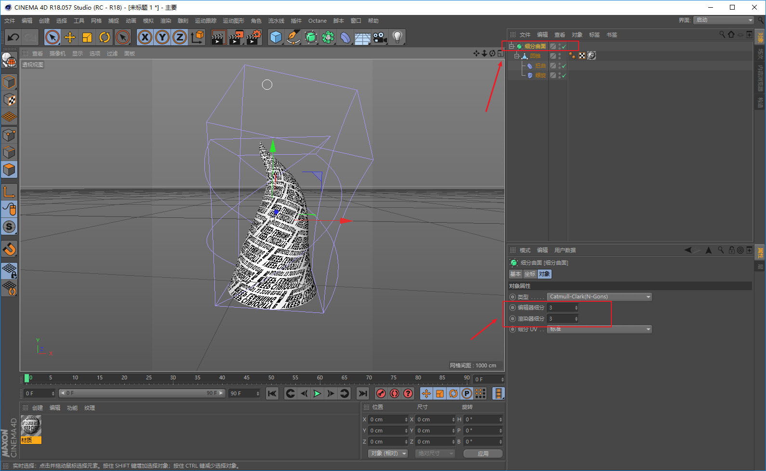Screen dimensions: 766x471
Task: Click the 应用 apply button
Action: pos(483,454)
